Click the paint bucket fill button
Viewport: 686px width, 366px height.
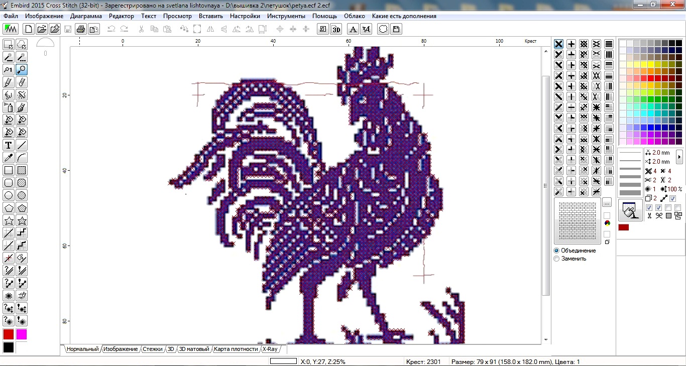(630, 210)
